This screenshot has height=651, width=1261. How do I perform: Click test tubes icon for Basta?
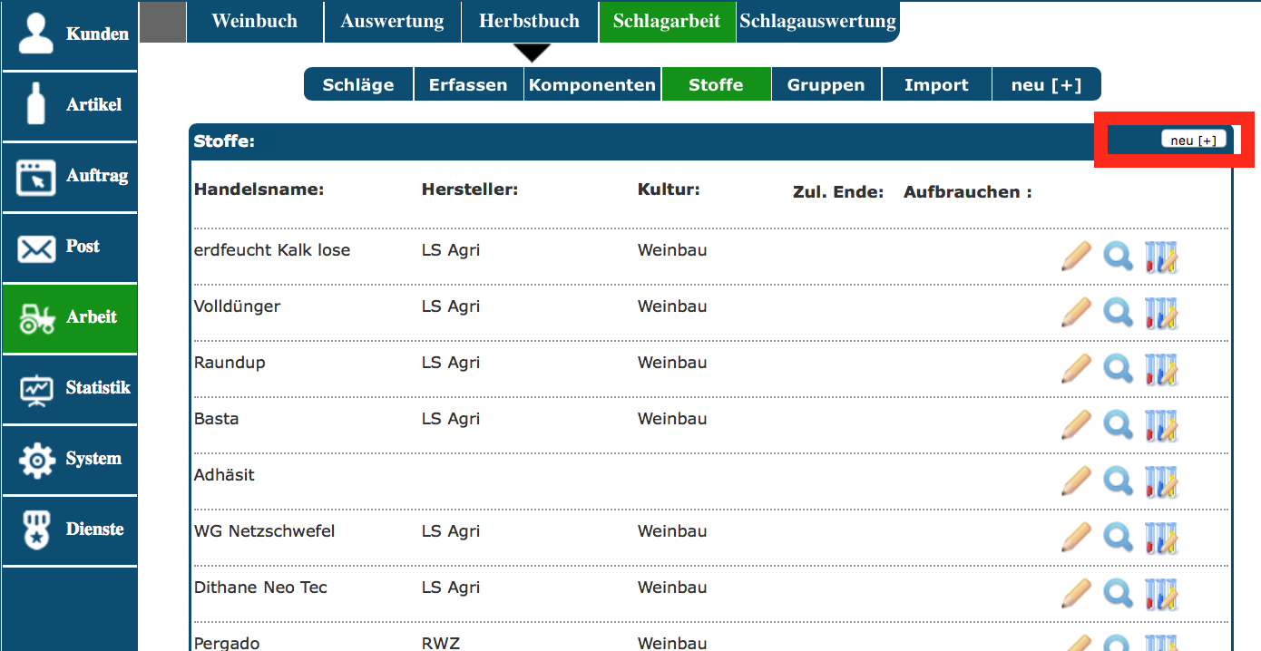(x=1160, y=425)
